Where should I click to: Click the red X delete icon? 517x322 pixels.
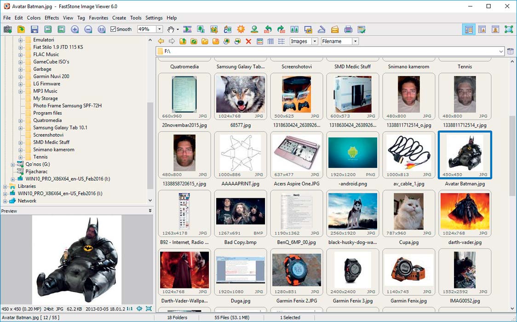[248, 41]
